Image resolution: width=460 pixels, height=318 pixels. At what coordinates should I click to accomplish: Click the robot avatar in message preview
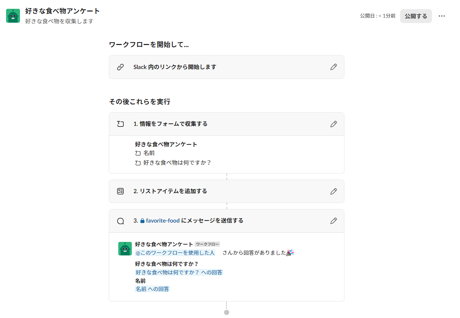[125, 249]
